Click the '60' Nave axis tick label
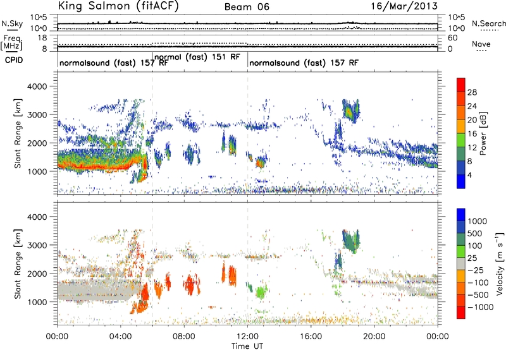 click(x=452, y=38)
